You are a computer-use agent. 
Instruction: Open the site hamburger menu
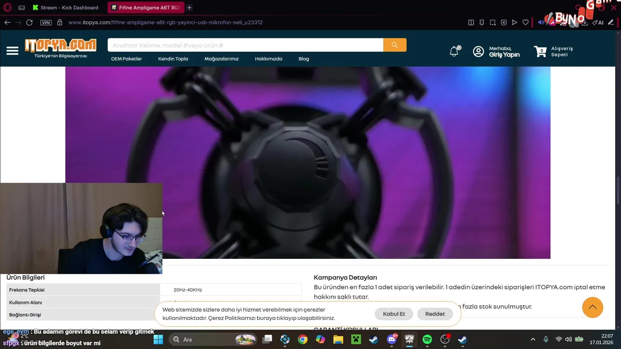pos(13,51)
